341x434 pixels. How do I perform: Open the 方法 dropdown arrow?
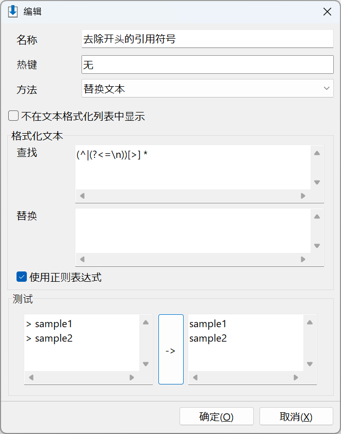(327, 88)
